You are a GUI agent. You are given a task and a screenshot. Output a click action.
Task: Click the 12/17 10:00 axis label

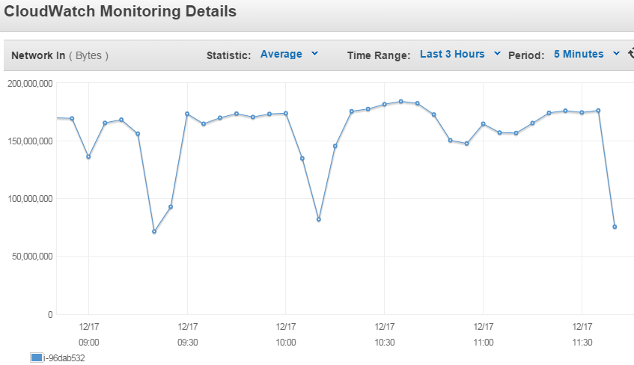click(286, 334)
